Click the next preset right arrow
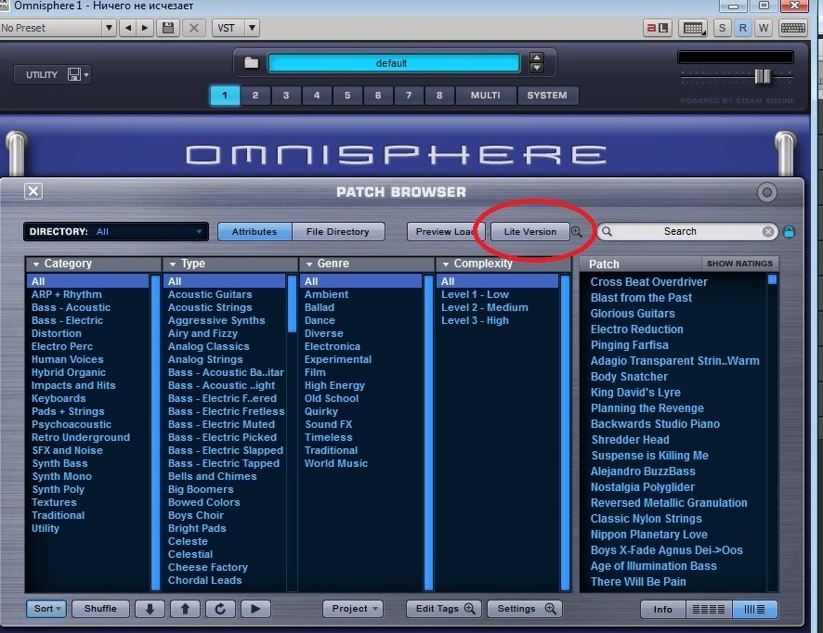Image resolution: width=823 pixels, height=633 pixels. click(x=145, y=28)
